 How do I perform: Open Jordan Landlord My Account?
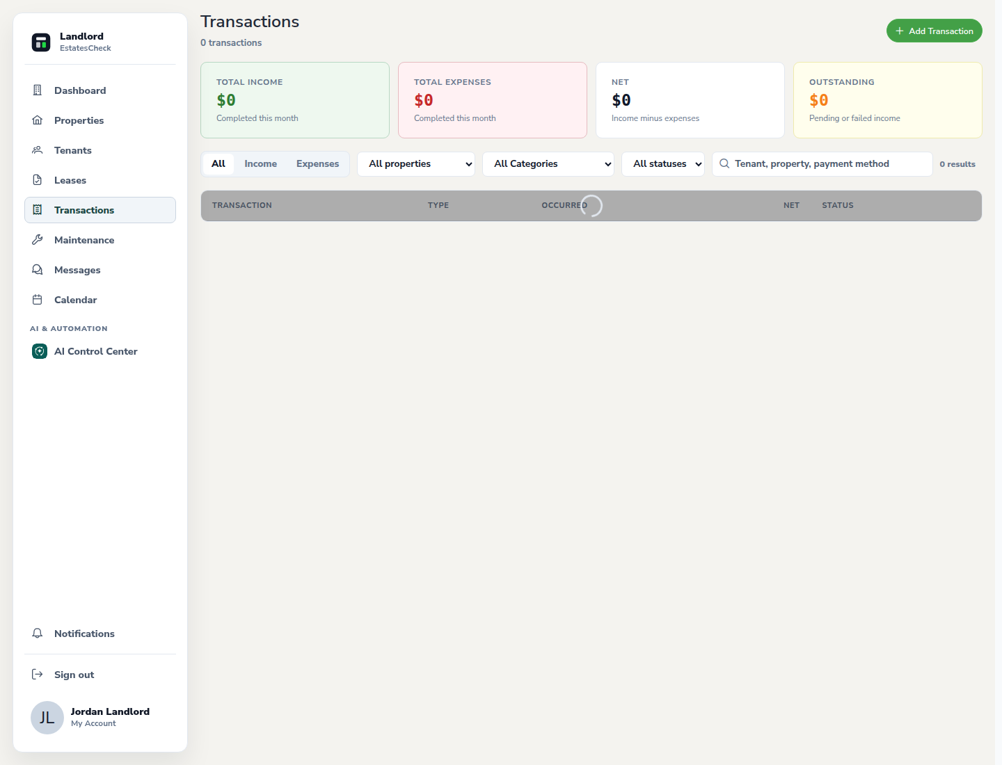click(x=100, y=718)
